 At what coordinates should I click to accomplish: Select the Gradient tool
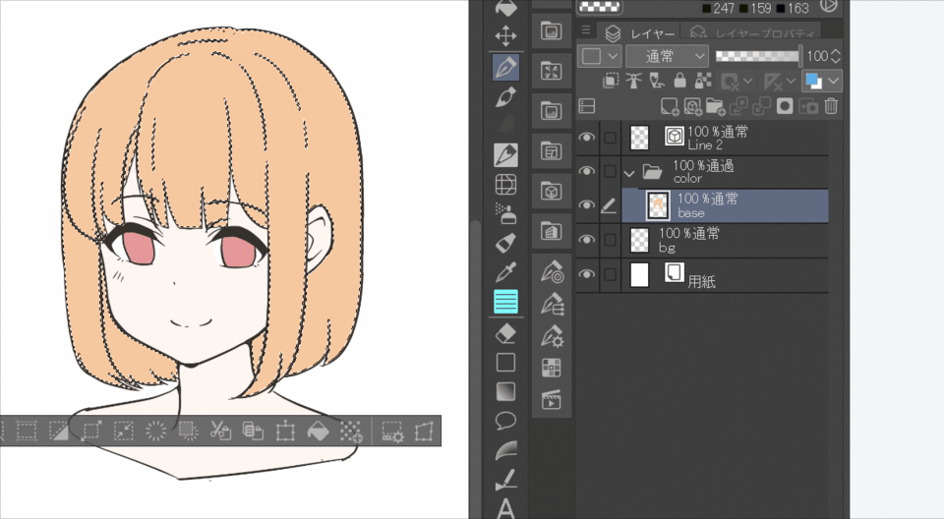click(505, 391)
